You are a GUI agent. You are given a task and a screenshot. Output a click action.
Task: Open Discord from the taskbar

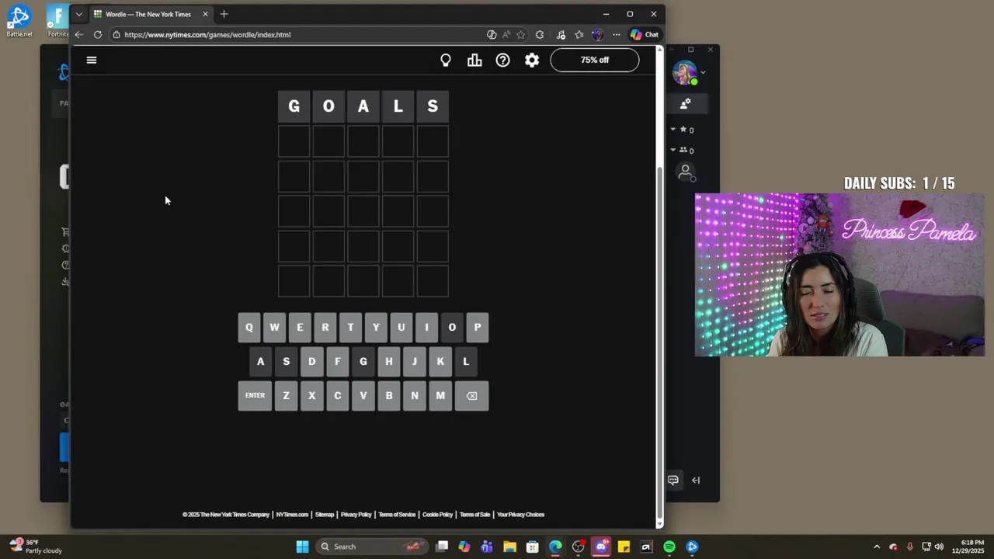coord(600,547)
